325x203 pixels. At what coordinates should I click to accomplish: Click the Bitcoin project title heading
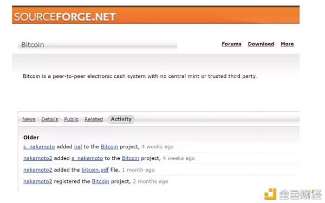[32, 45]
